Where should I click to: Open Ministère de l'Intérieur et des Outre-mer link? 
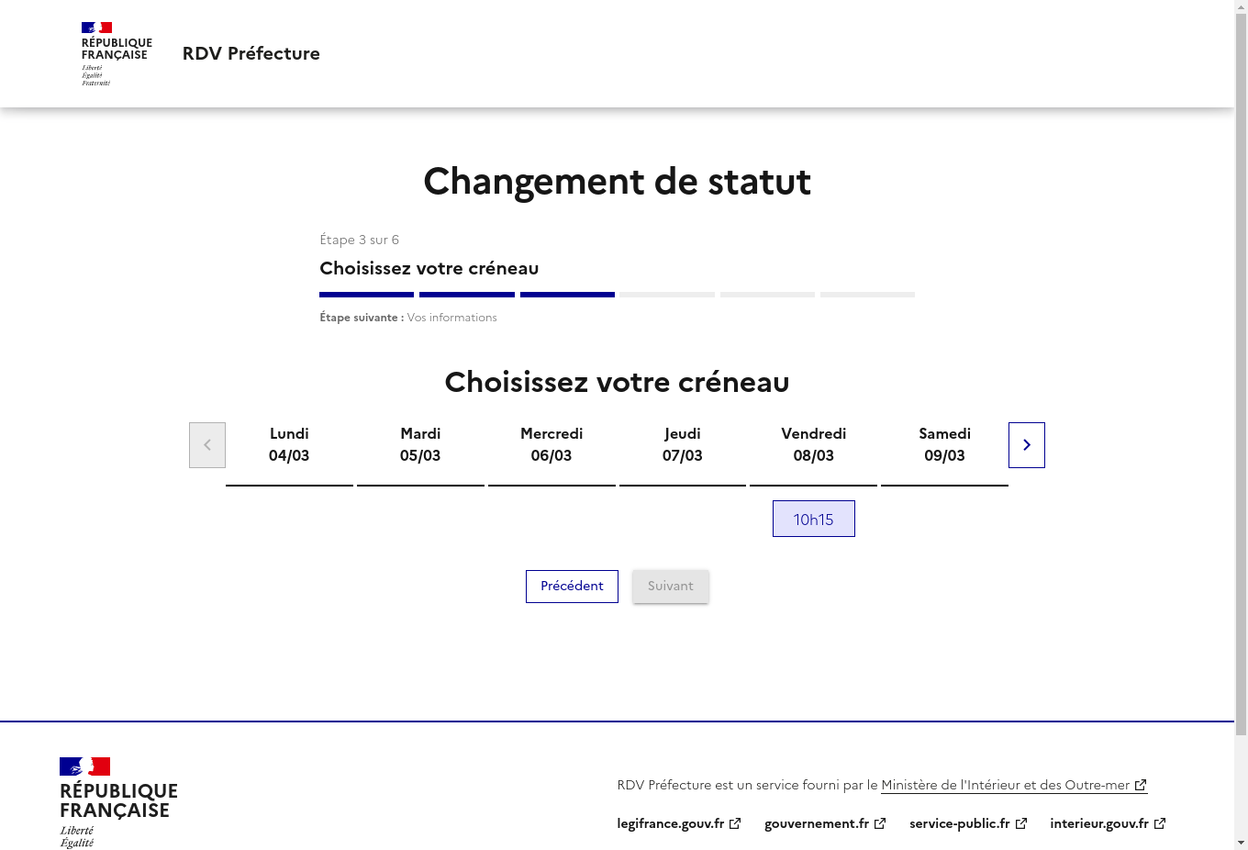click(x=1014, y=785)
